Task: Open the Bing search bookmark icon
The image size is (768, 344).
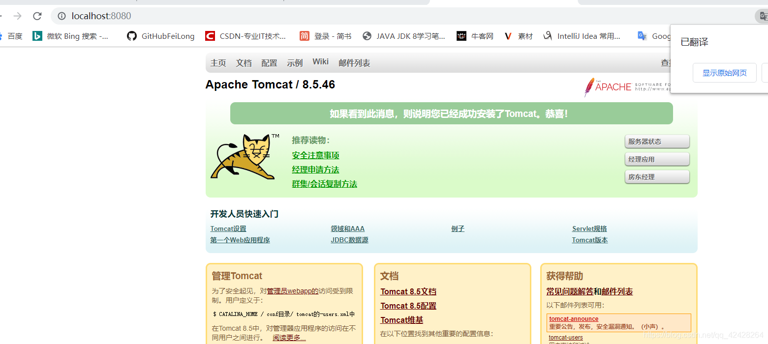Action: 37,36
